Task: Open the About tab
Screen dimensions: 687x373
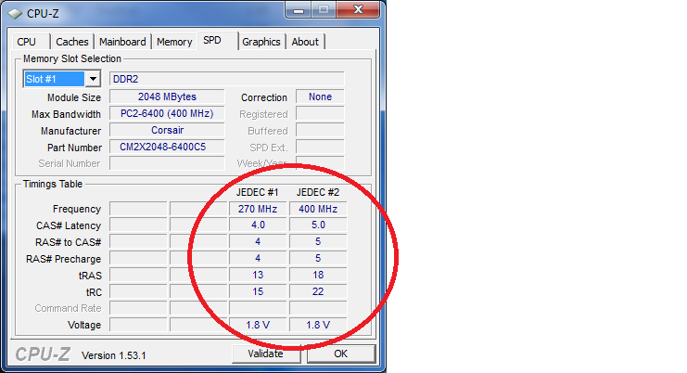Action: pos(305,42)
